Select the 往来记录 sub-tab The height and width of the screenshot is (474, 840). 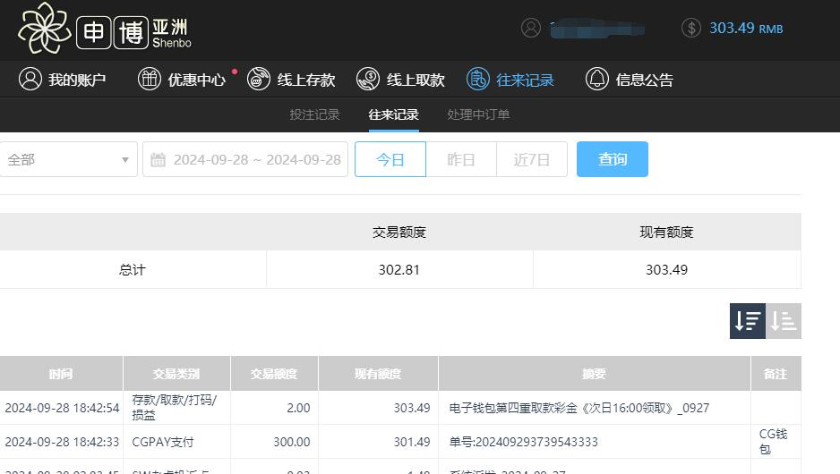click(393, 114)
